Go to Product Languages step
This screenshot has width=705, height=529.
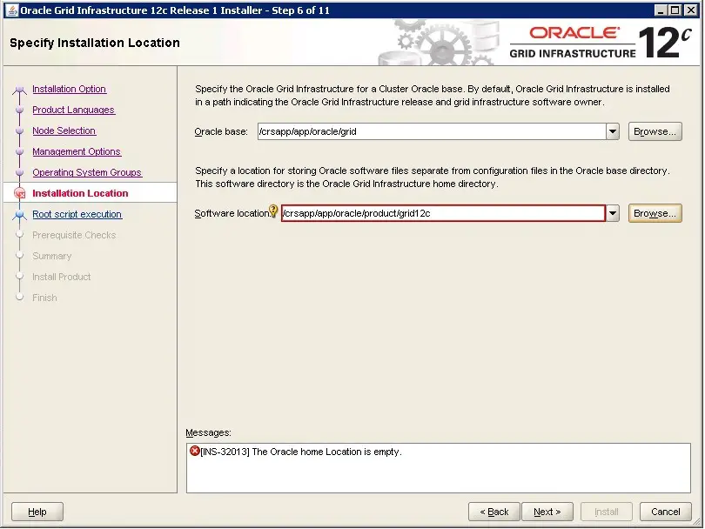tap(74, 110)
